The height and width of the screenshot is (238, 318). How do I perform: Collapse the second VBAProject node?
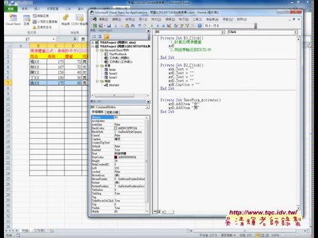93,46
